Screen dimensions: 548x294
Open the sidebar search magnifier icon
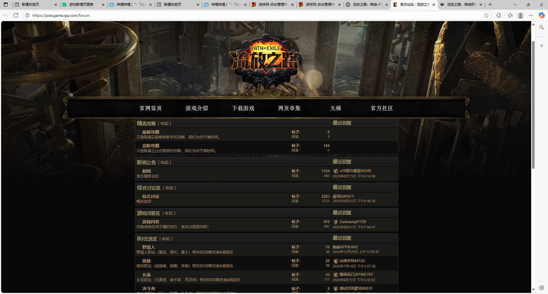541,27
